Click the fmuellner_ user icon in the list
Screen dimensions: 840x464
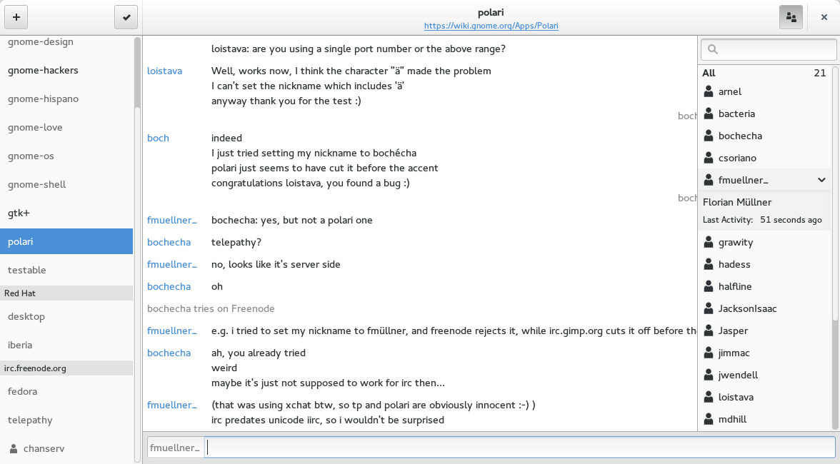[709, 180]
